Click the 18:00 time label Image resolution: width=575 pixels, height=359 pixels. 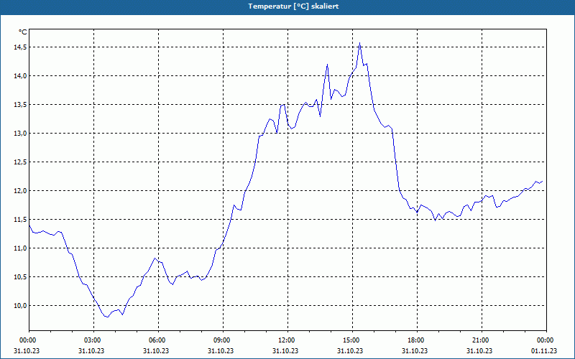(417, 340)
